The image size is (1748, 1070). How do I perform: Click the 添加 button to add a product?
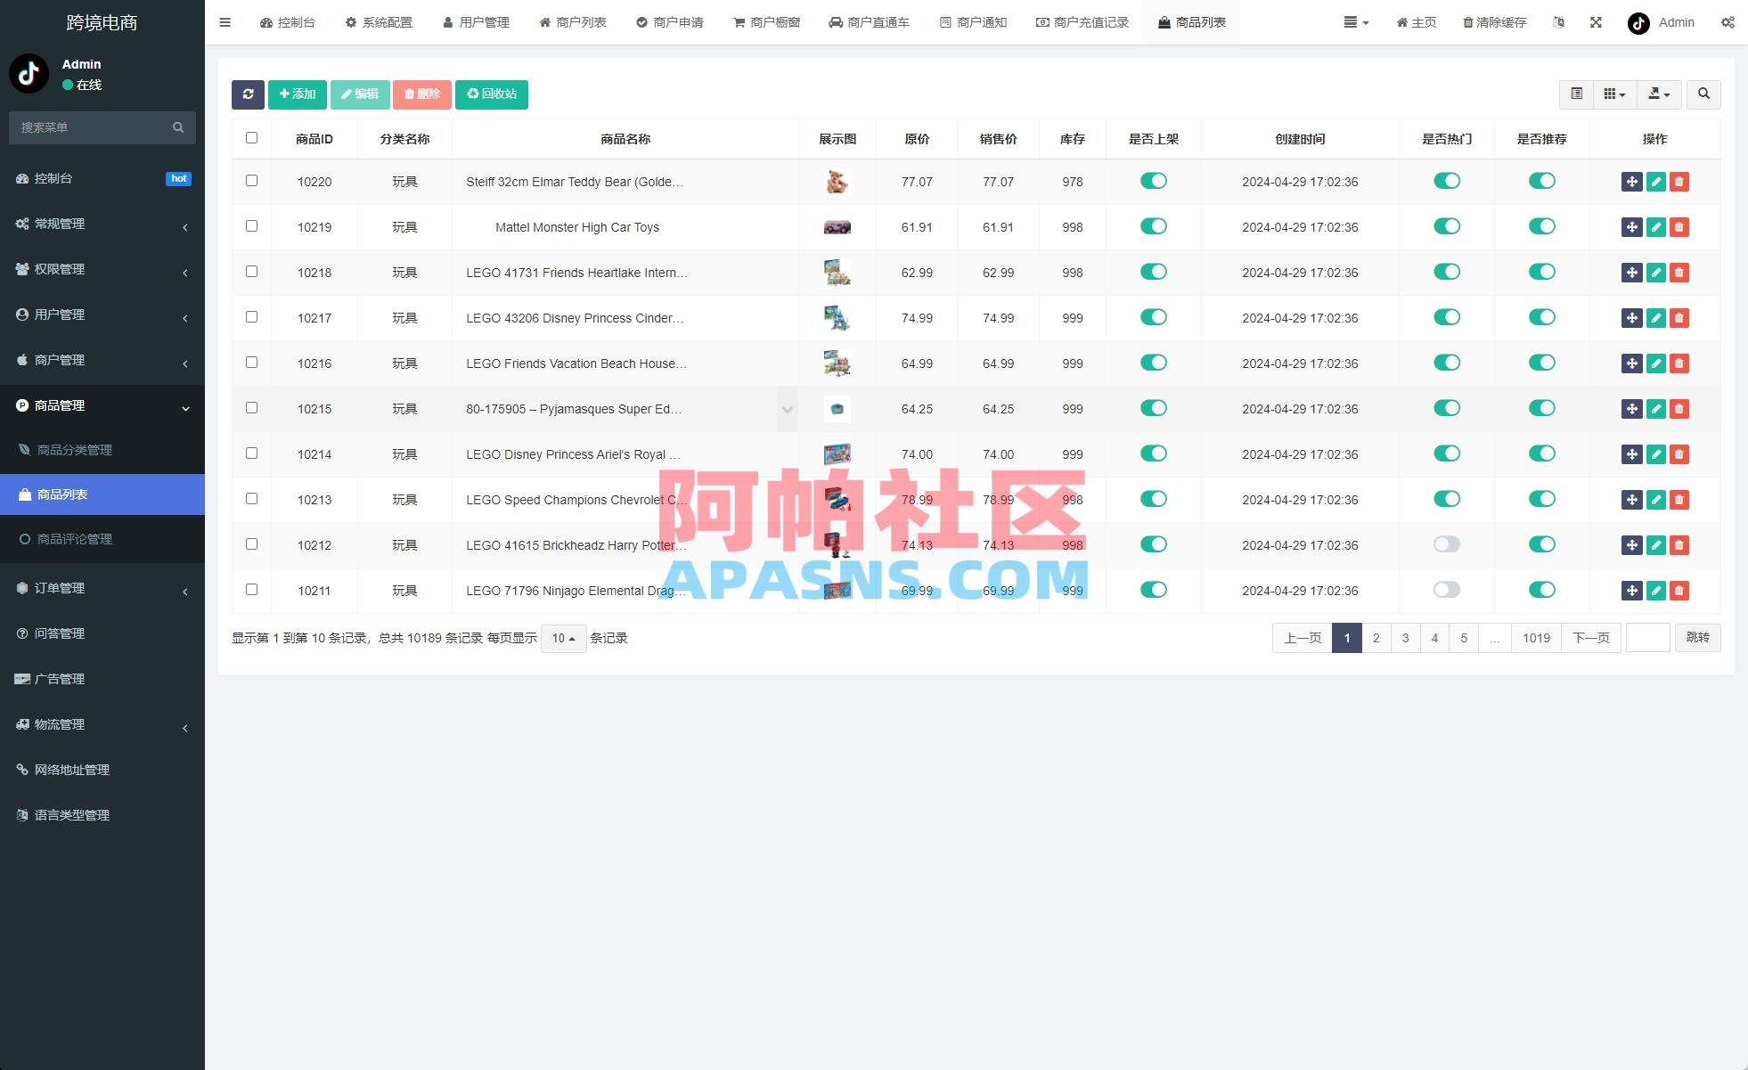[297, 94]
